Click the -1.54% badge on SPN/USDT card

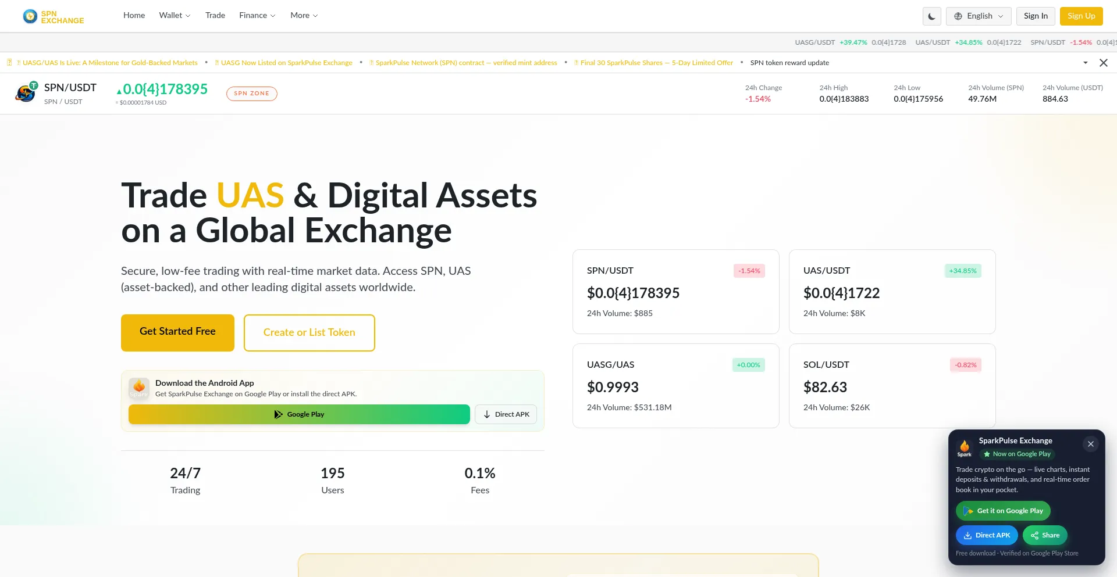(749, 271)
